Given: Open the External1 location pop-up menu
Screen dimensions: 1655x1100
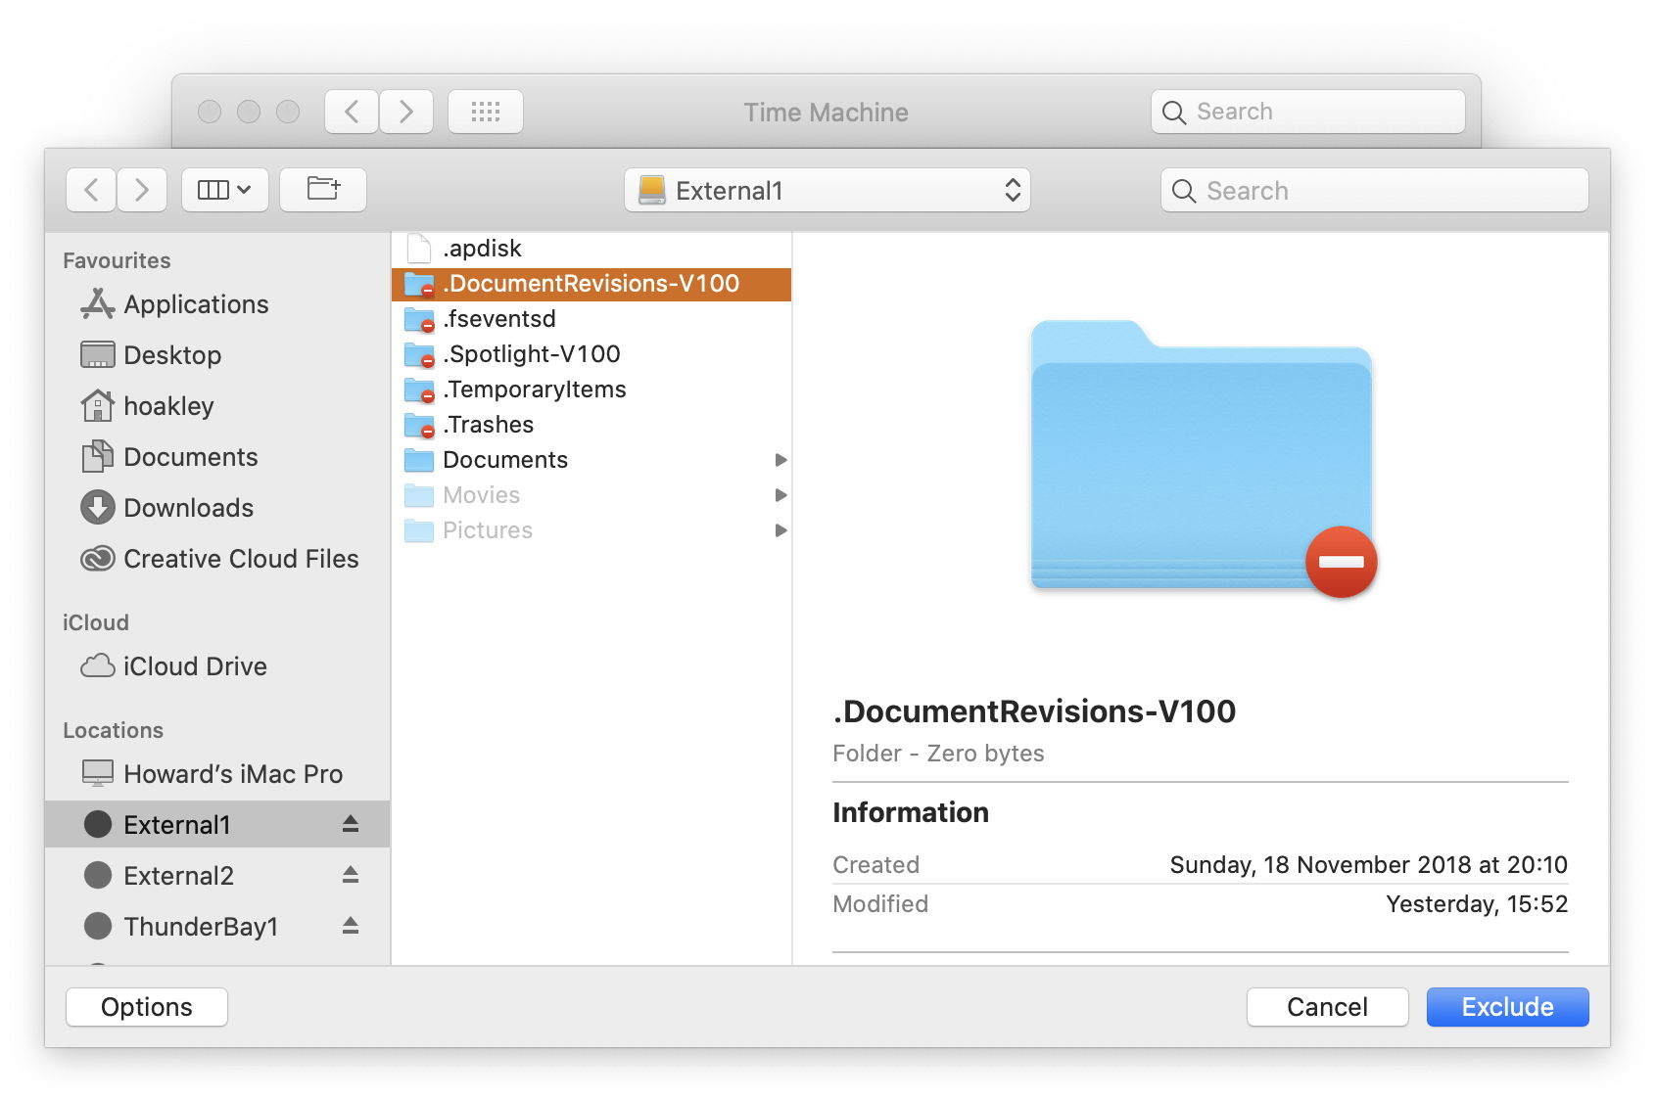Looking at the screenshot, I should [x=827, y=190].
